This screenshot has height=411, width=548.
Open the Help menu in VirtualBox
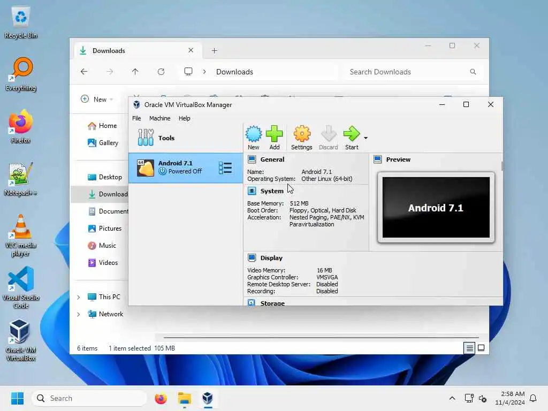tap(184, 118)
